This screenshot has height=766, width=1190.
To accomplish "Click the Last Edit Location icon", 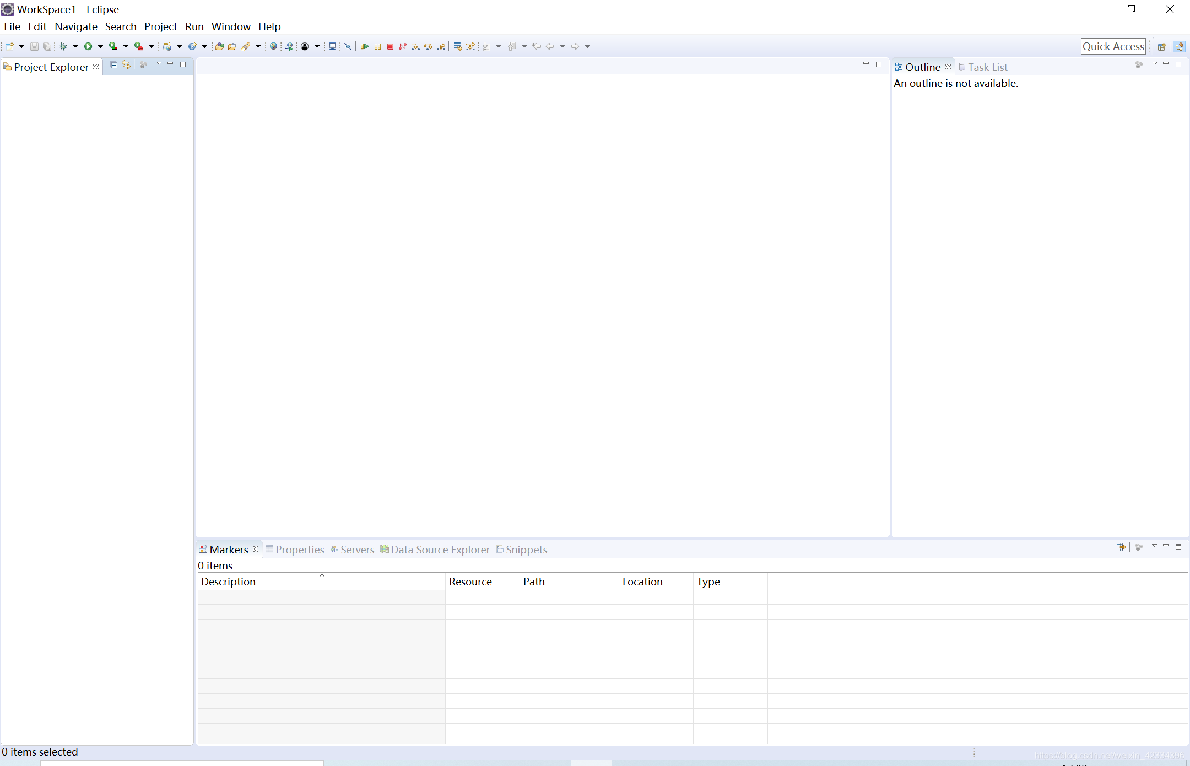I will tap(537, 46).
